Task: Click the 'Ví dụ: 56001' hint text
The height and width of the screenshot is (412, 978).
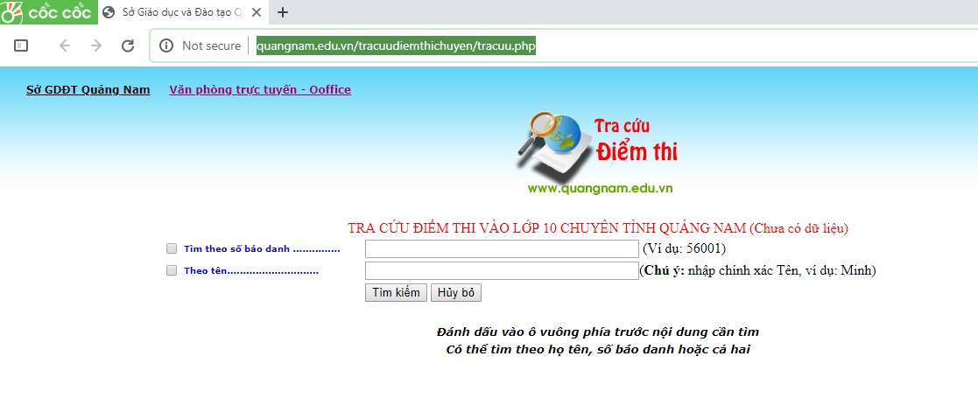Action: point(684,248)
